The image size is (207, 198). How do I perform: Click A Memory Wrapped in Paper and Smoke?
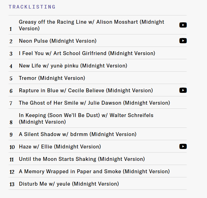point(94,172)
